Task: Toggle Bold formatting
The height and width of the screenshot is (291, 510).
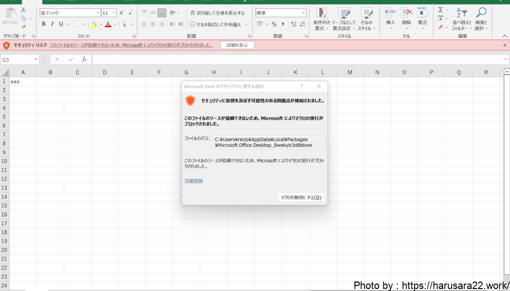Action: click(44, 24)
